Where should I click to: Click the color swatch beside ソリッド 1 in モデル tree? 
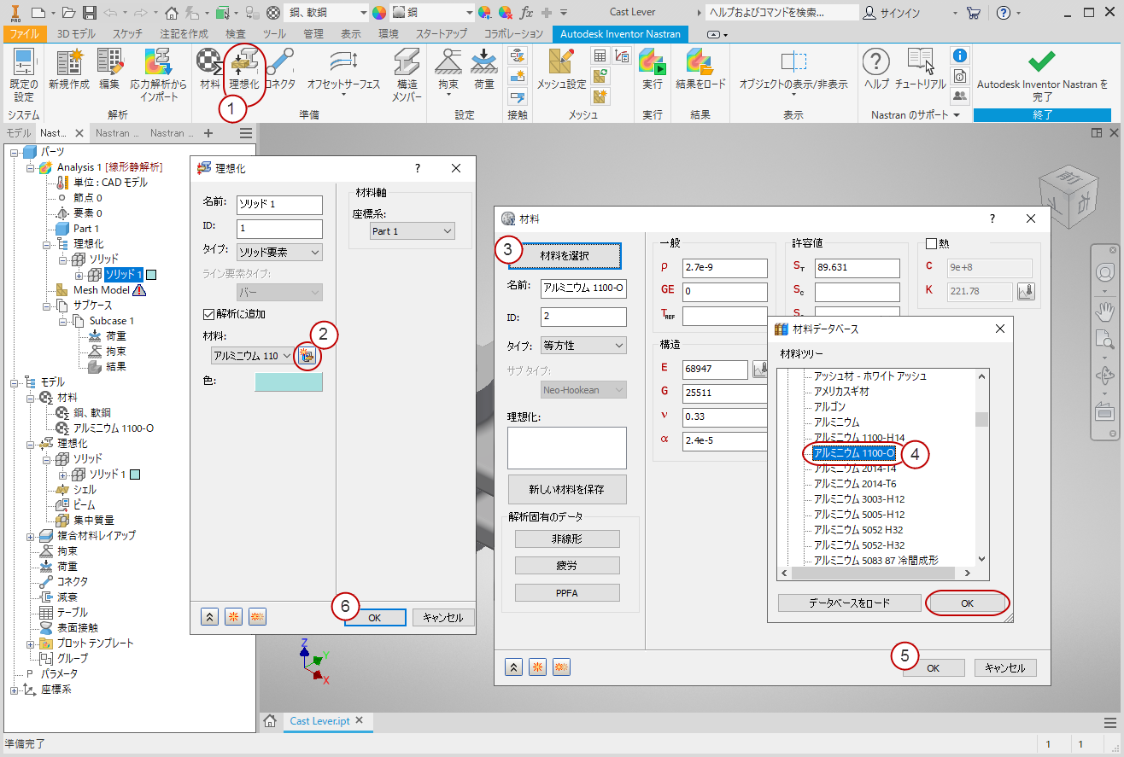[135, 475]
